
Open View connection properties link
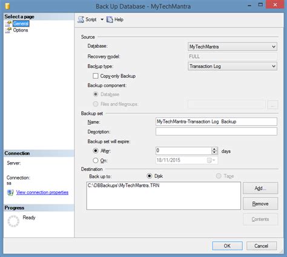click(x=42, y=192)
